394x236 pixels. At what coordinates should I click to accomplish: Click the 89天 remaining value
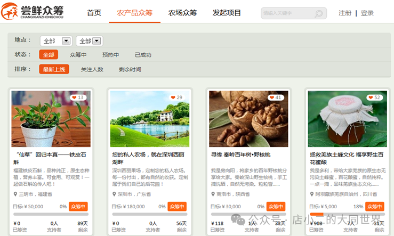point(83,223)
